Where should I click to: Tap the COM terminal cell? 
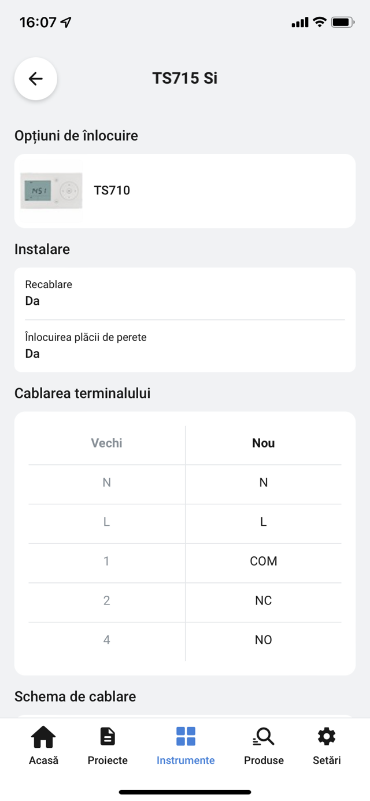264,561
